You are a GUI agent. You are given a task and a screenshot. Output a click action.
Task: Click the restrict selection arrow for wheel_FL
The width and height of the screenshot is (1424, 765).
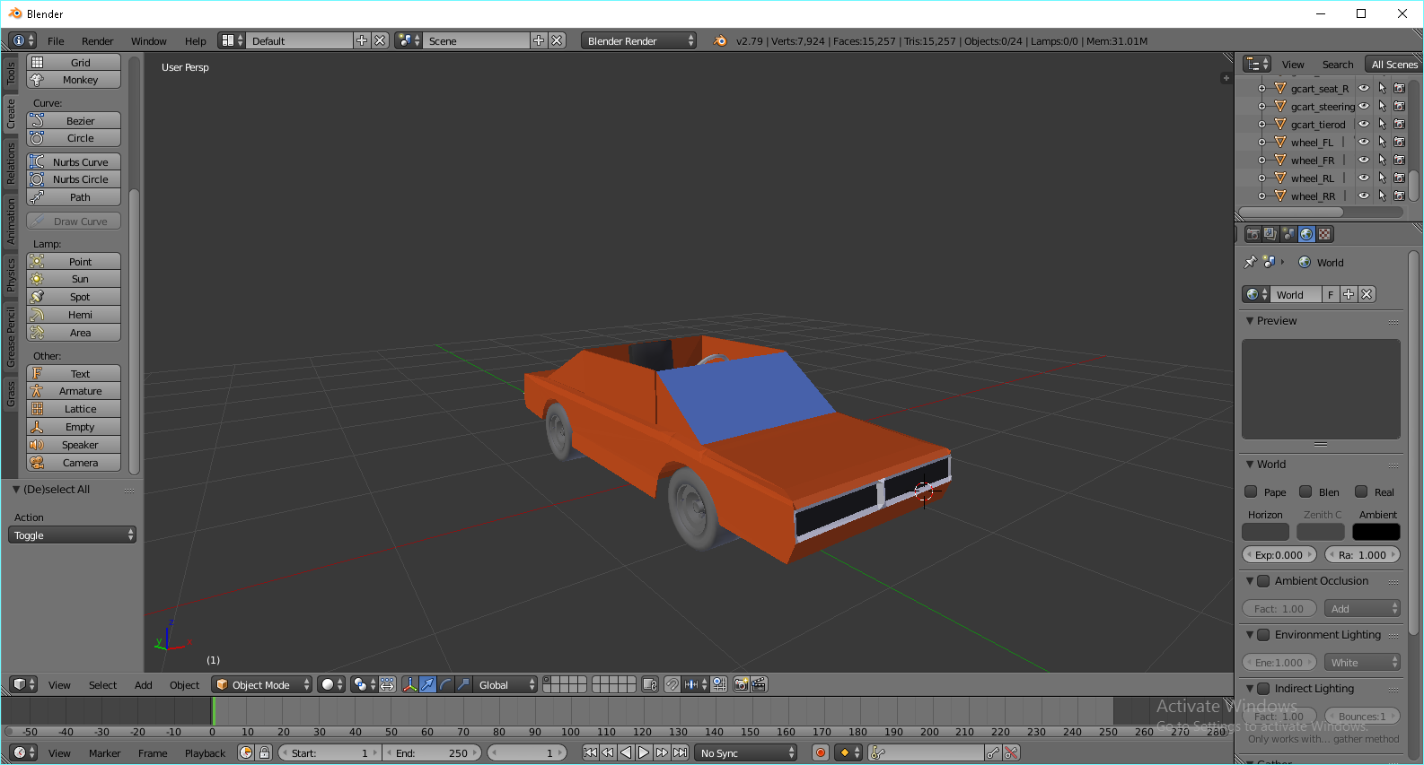point(1382,143)
